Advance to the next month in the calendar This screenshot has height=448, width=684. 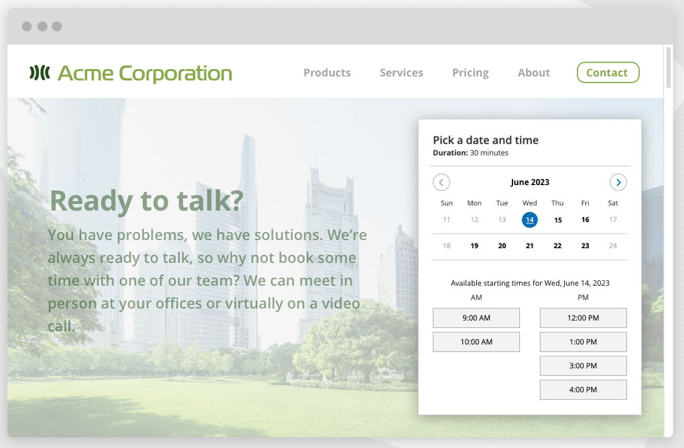coord(618,182)
